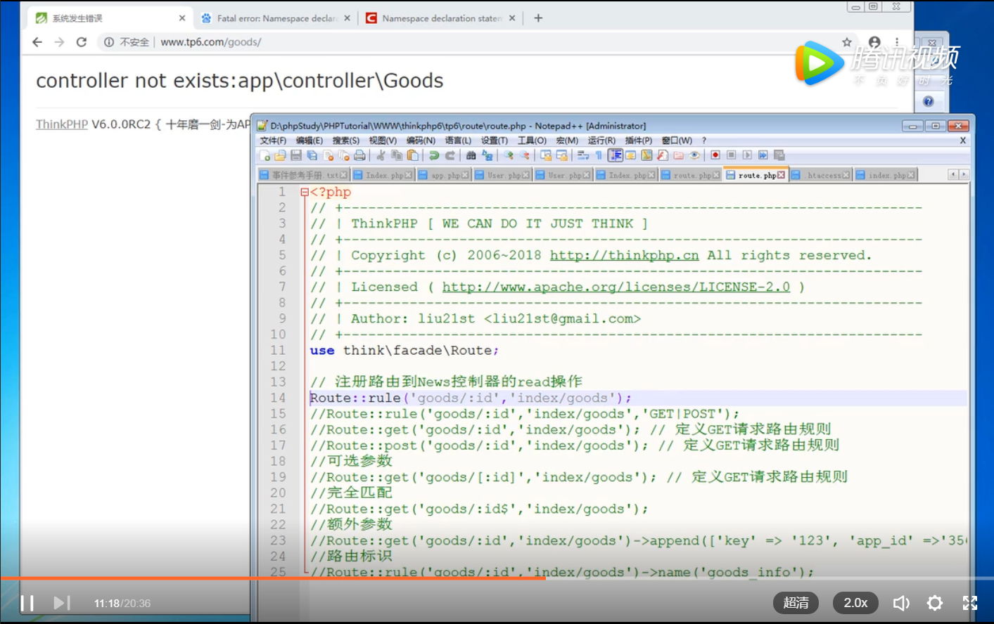This screenshot has width=994, height=624.
Task: Open the Replace toolbar icon
Action: (487, 155)
